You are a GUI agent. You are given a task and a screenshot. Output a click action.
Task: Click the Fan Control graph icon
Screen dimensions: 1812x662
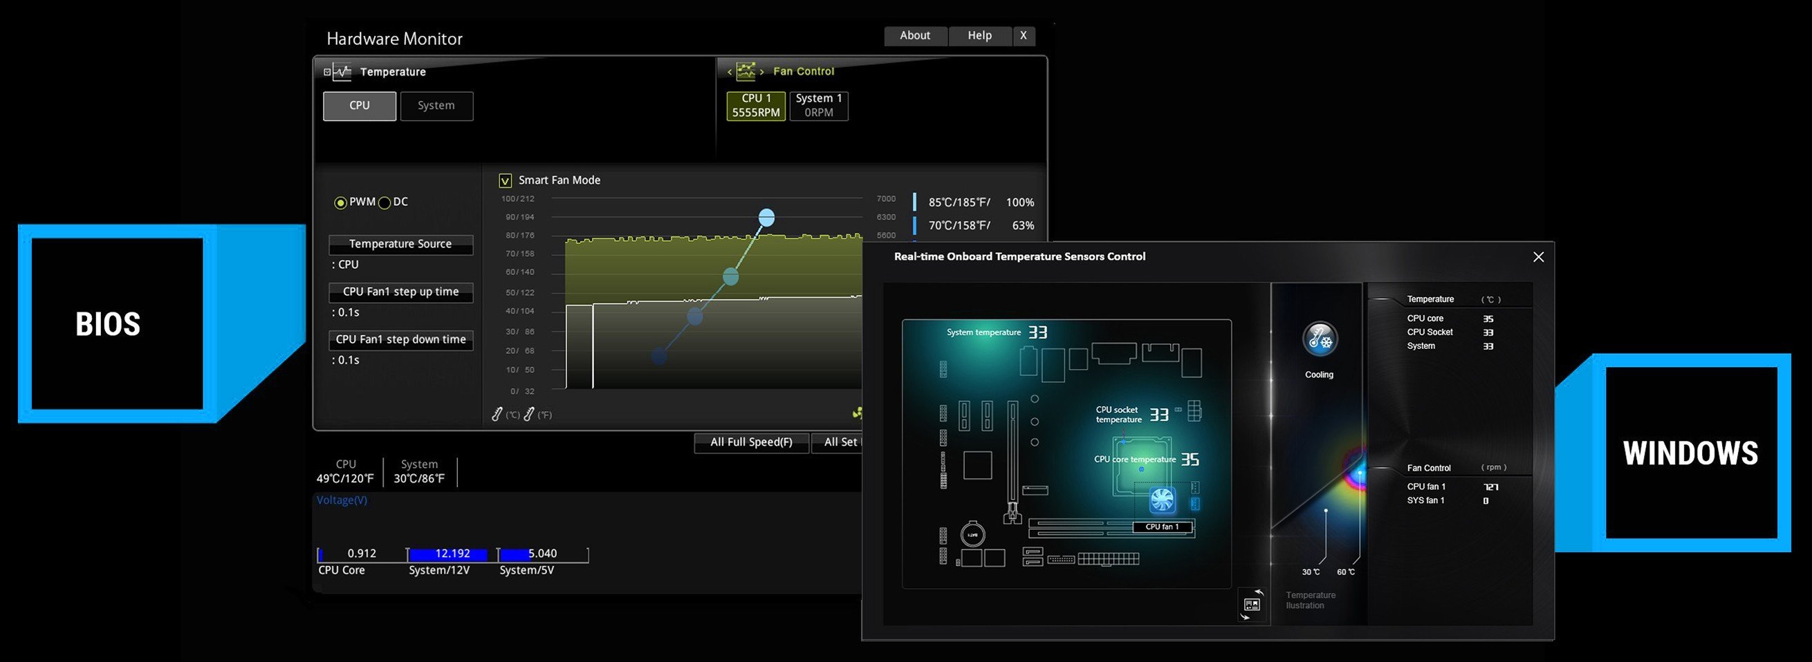click(x=746, y=71)
